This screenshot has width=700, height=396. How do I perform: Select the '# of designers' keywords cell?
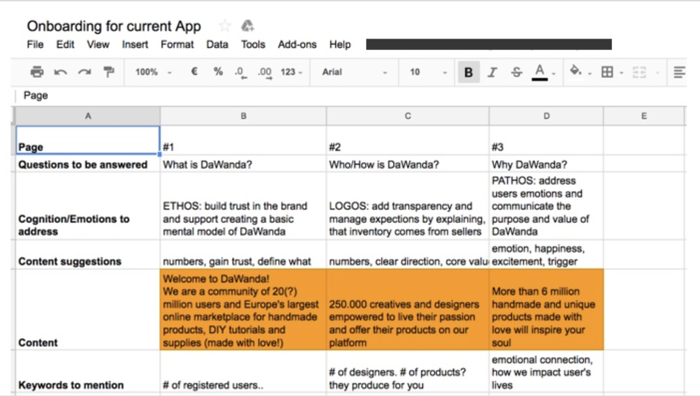click(x=407, y=372)
